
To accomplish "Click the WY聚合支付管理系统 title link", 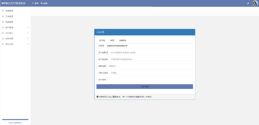I will 14,3.
